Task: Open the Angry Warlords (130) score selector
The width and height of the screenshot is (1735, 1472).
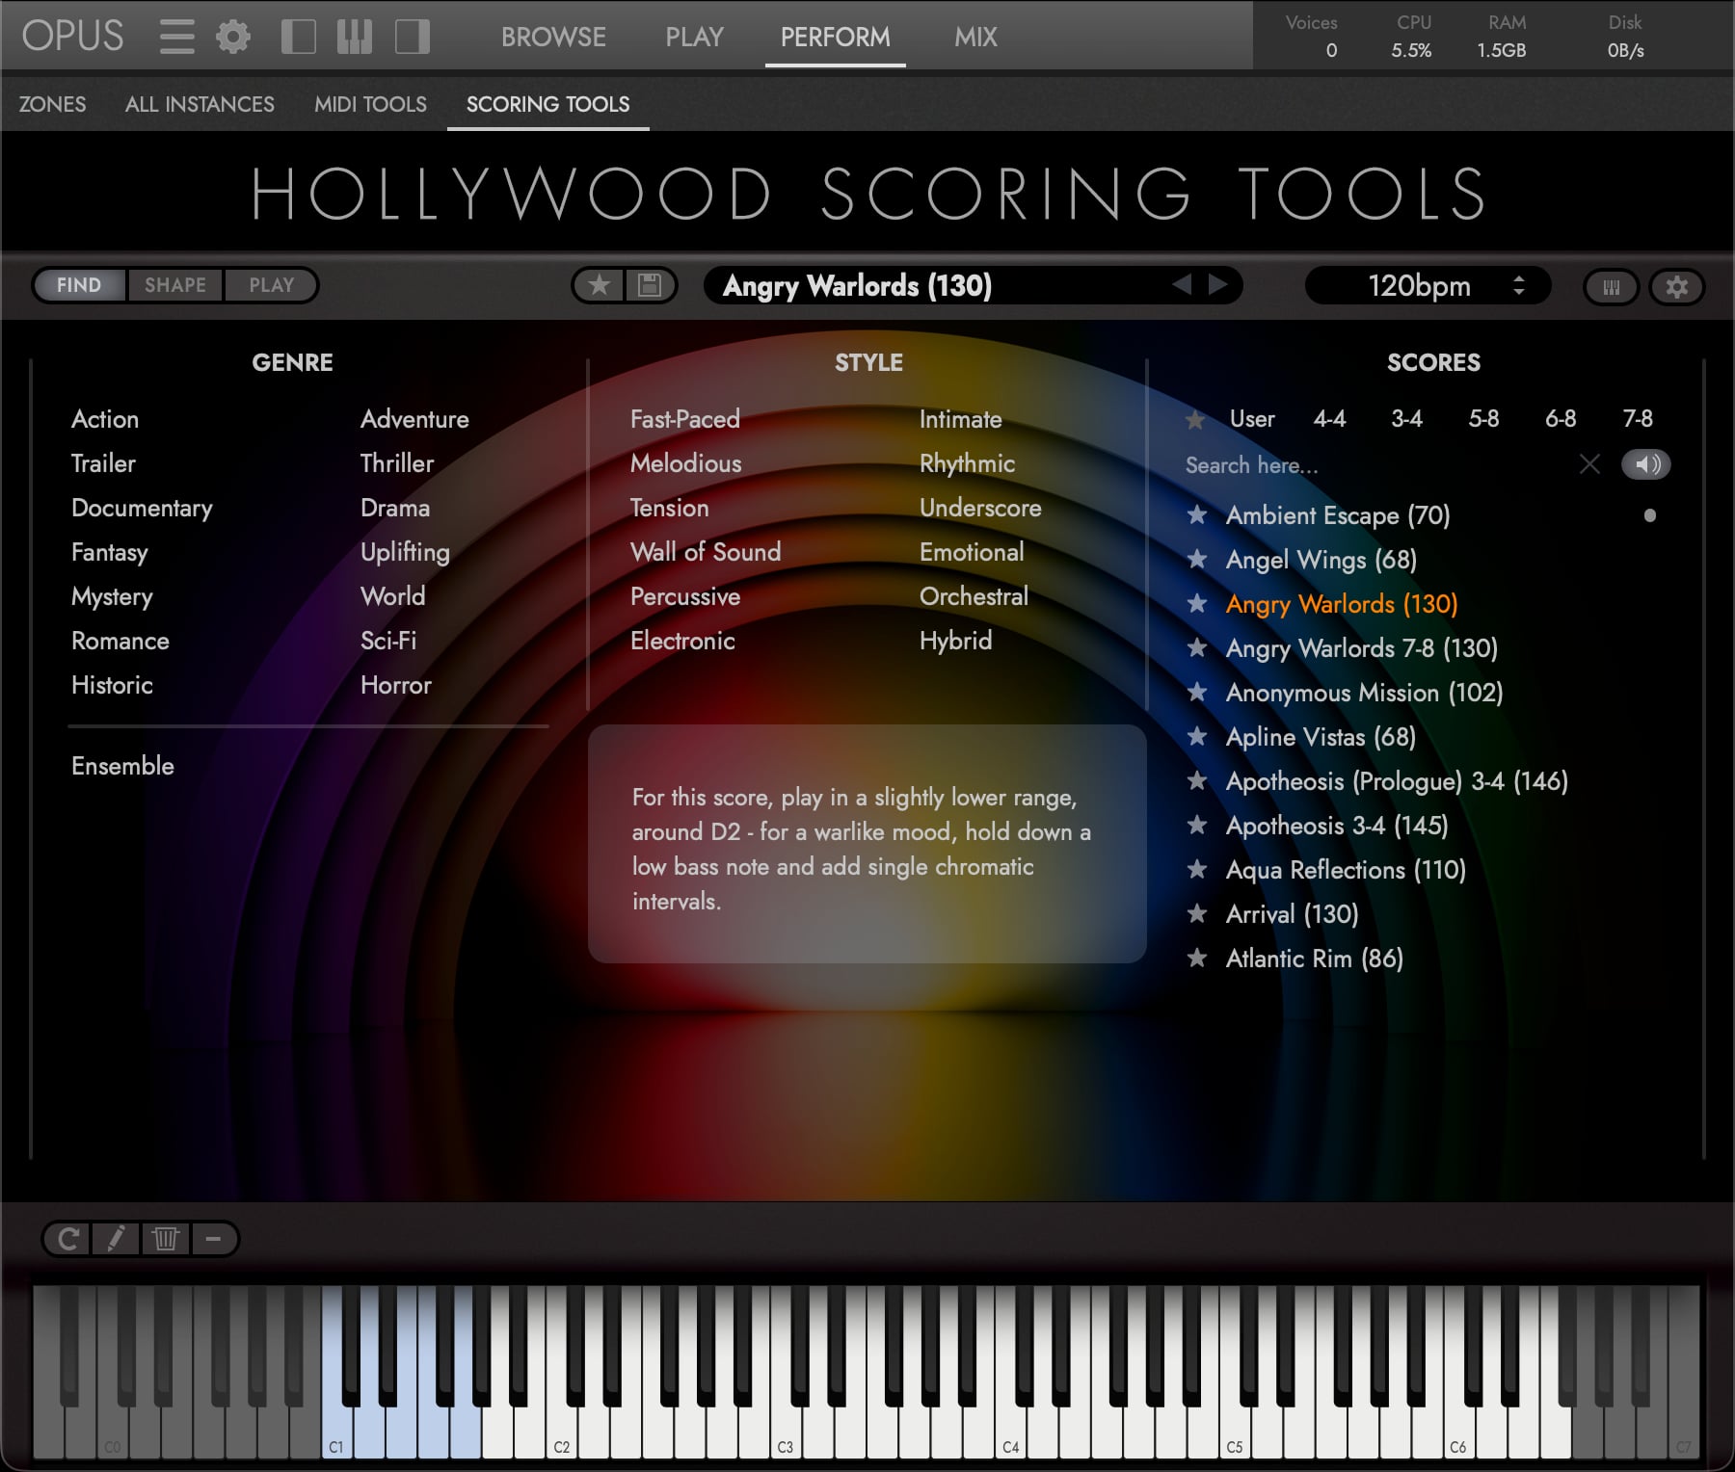Action: (x=972, y=285)
